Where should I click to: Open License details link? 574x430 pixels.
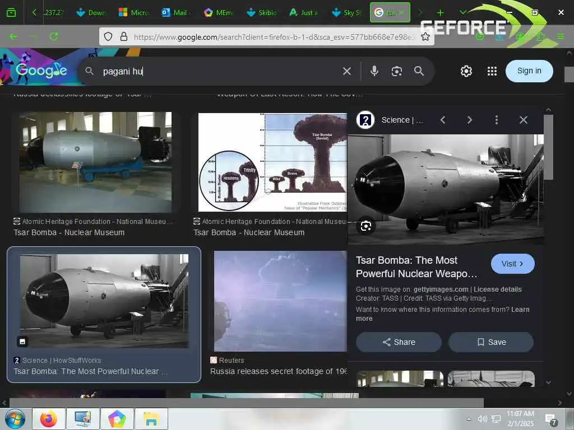coord(498,289)
